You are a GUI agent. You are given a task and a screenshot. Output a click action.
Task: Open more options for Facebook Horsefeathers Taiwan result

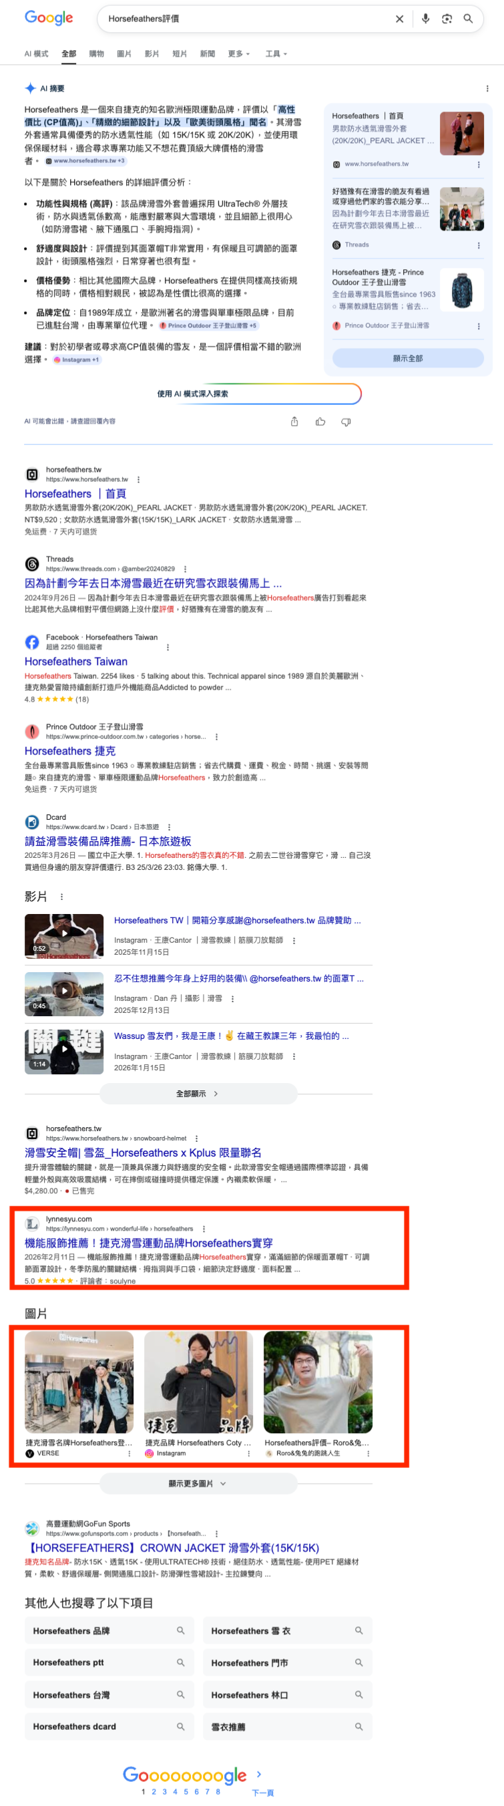click(x=168, y=647)
